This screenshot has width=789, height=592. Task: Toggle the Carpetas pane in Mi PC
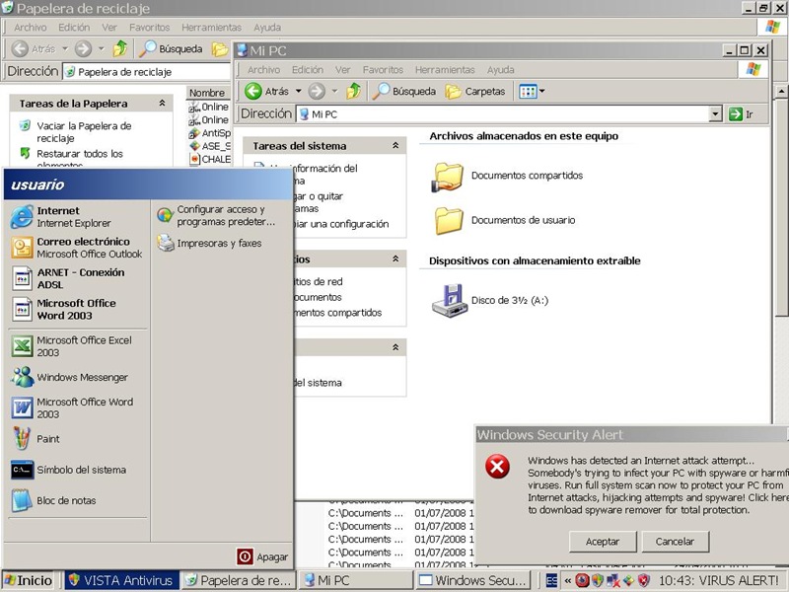475,92
